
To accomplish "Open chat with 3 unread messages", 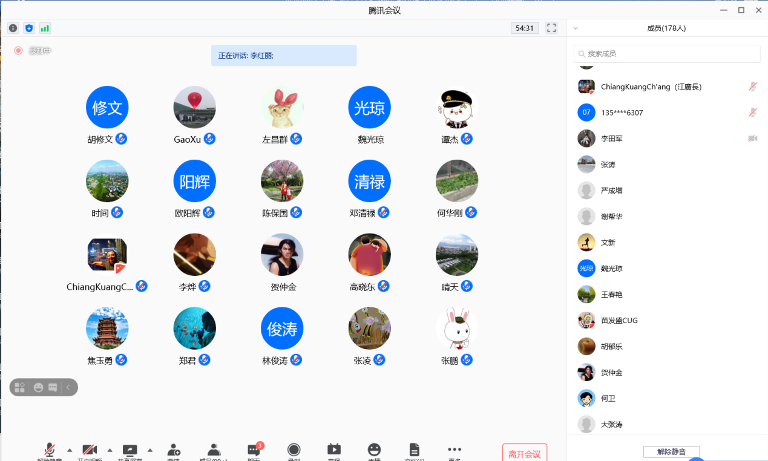I will (254, 450).
